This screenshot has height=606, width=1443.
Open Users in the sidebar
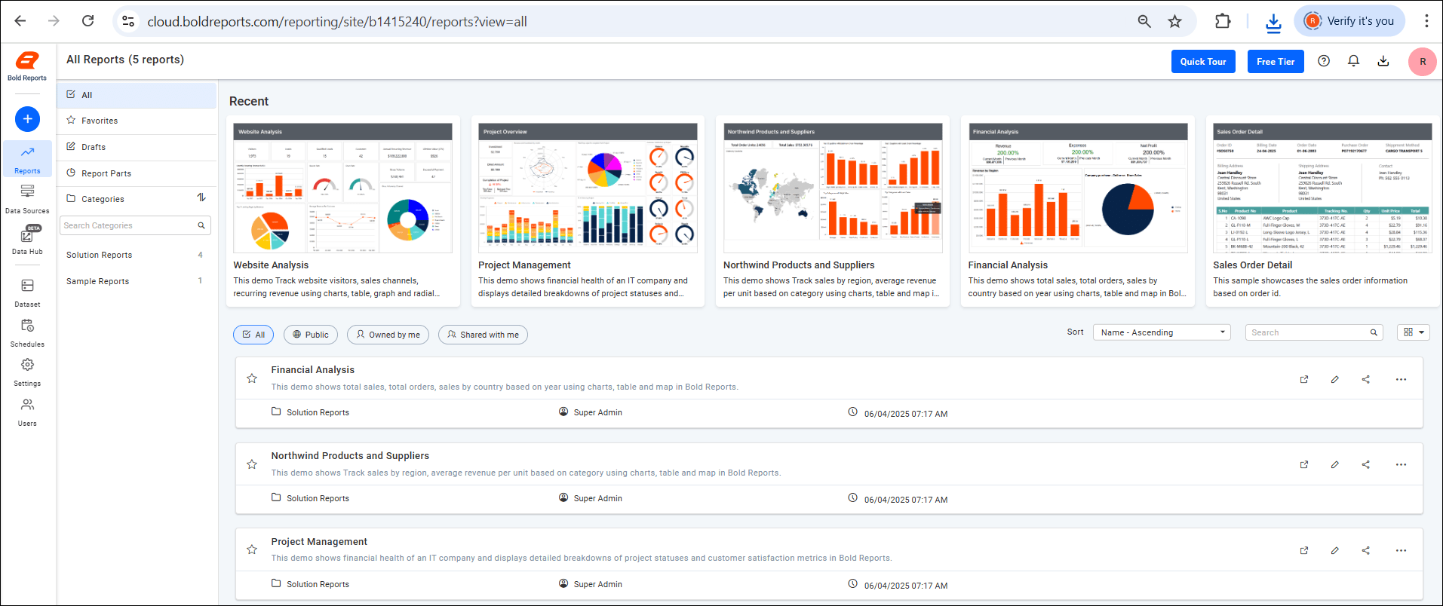click(27, 412)
